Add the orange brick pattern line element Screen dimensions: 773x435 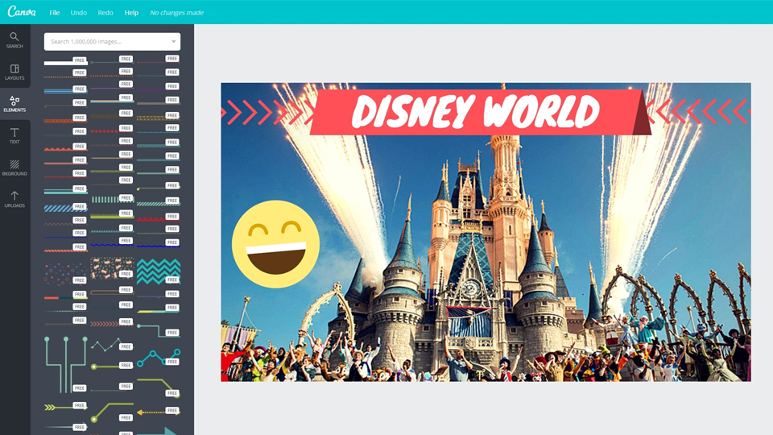click(x=65, y=120)
